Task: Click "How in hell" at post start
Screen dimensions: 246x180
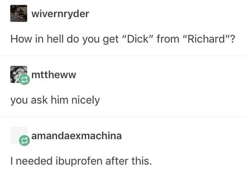Action: (37, 39)
